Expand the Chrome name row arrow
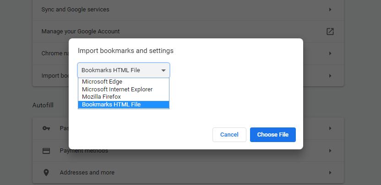The height and width of the screenshot is (185, 381). 330,53
